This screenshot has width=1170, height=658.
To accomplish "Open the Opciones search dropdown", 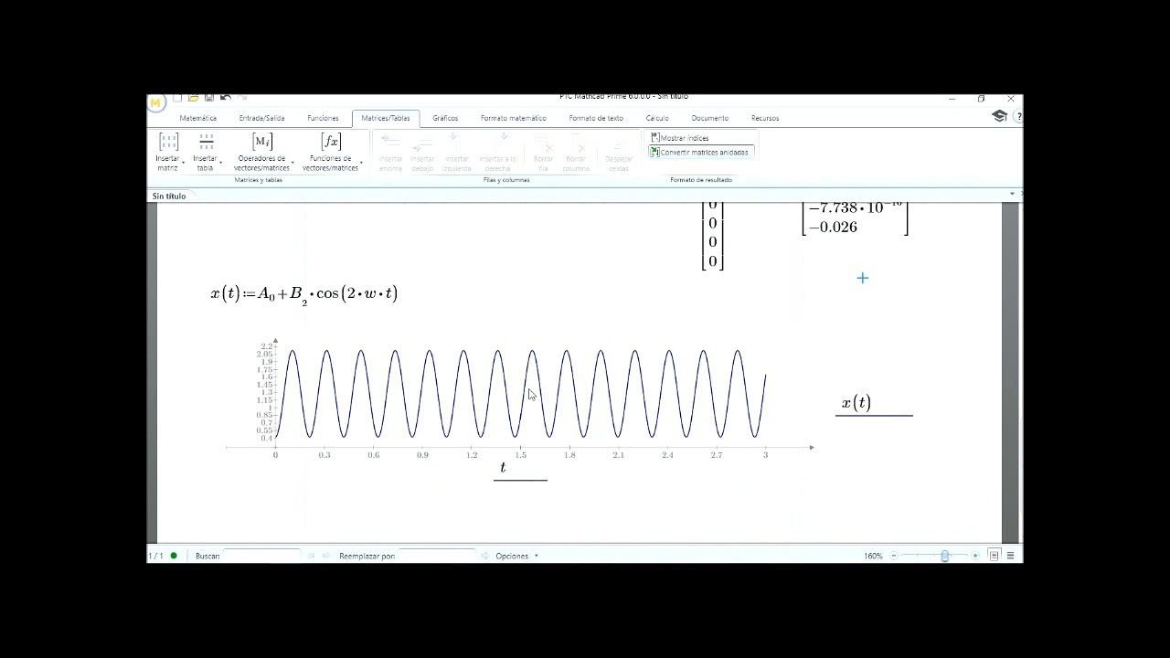I will click(516, 556).
